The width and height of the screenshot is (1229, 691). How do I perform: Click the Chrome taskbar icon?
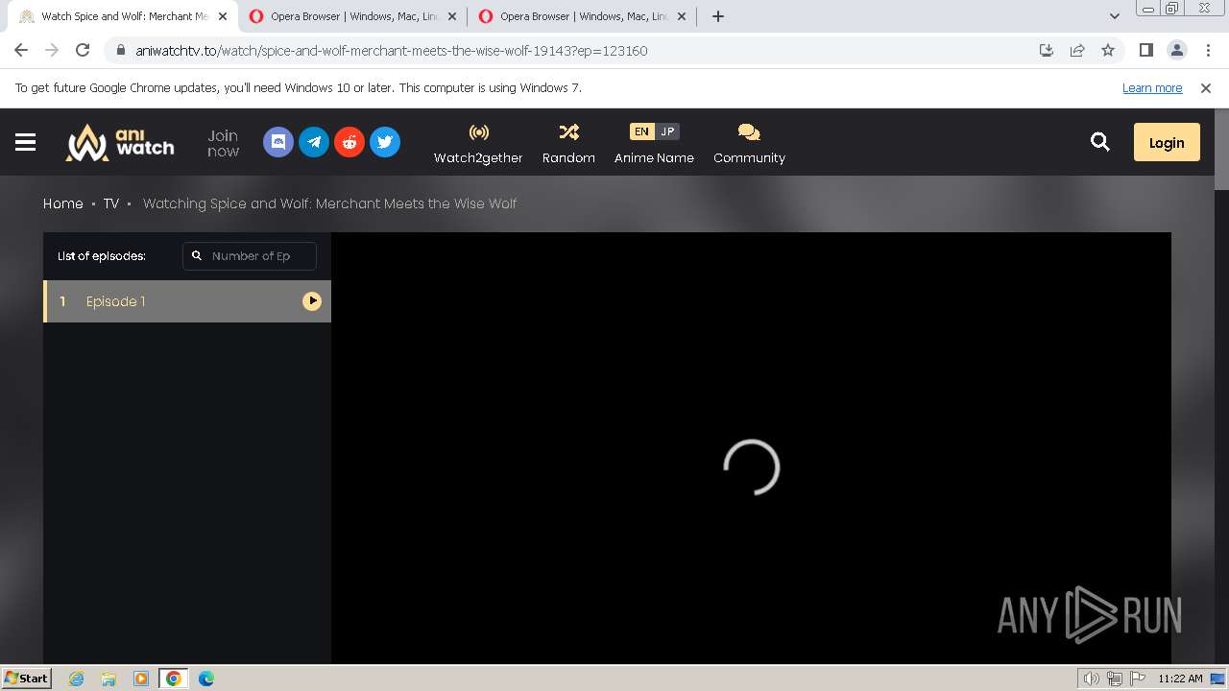[x=174, y=679]
